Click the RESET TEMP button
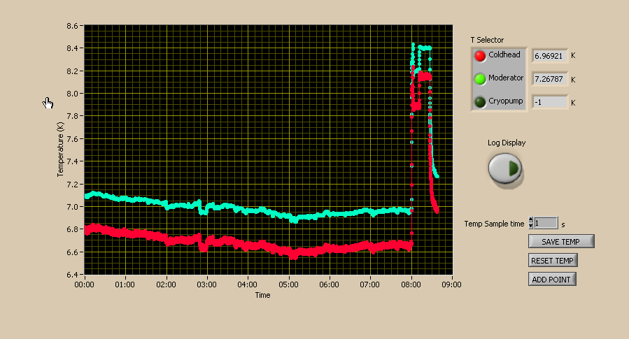629x339 pixels. click(x=552, y=261)
